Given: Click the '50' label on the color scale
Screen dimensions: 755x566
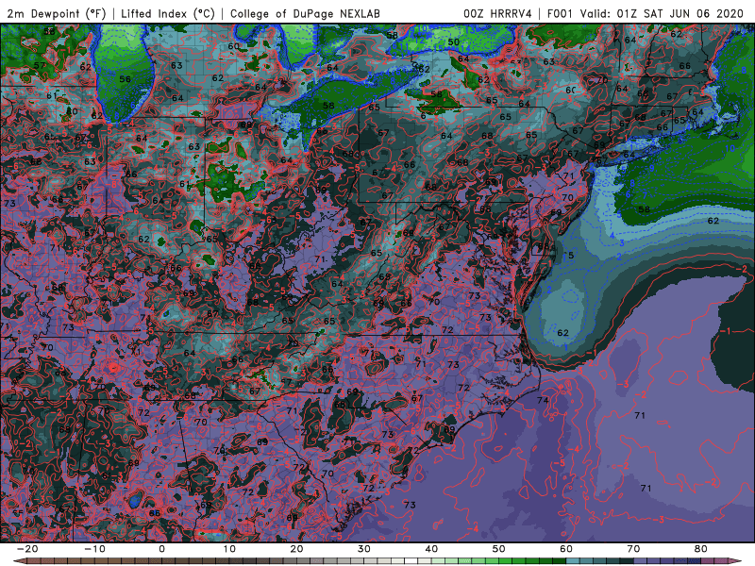Looking at the screenshot, I should 499,549.
